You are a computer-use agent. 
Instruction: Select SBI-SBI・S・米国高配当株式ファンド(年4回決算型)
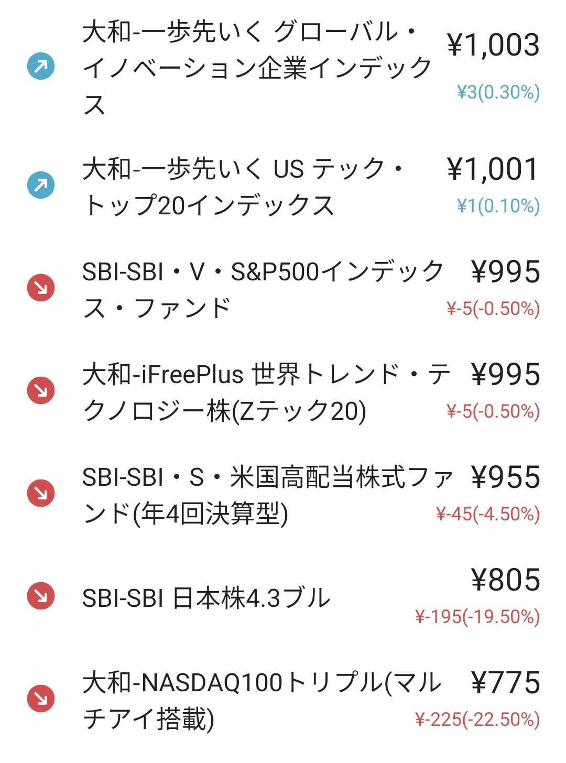(267, 495)
